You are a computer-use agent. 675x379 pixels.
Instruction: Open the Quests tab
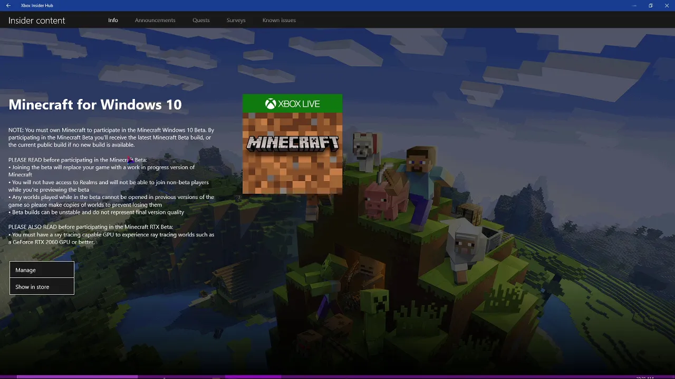pyautogui.click(x=201, y=20)
